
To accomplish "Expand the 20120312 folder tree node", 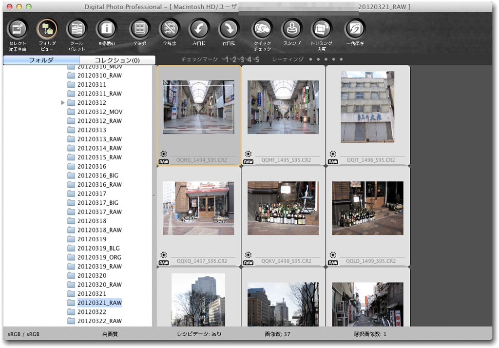I will point(63,103).
